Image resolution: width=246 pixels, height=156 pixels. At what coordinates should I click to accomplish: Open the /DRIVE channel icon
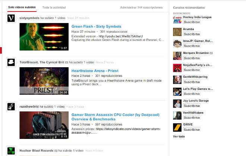(x=177, y=127)
